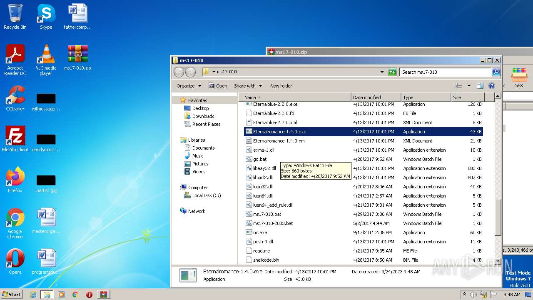533x300 pixels.
Task: Click the search magnifier icon
Action: tap(496, 72)
